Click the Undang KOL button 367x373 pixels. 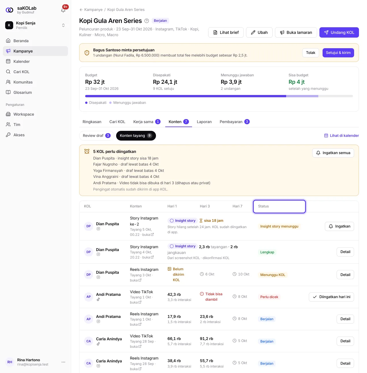(x=339, y=32)
